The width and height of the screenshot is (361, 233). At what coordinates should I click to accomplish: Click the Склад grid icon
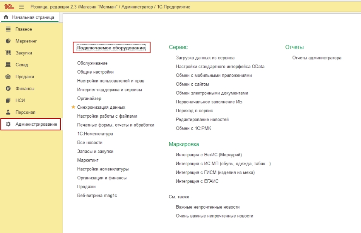click(8, 65)
